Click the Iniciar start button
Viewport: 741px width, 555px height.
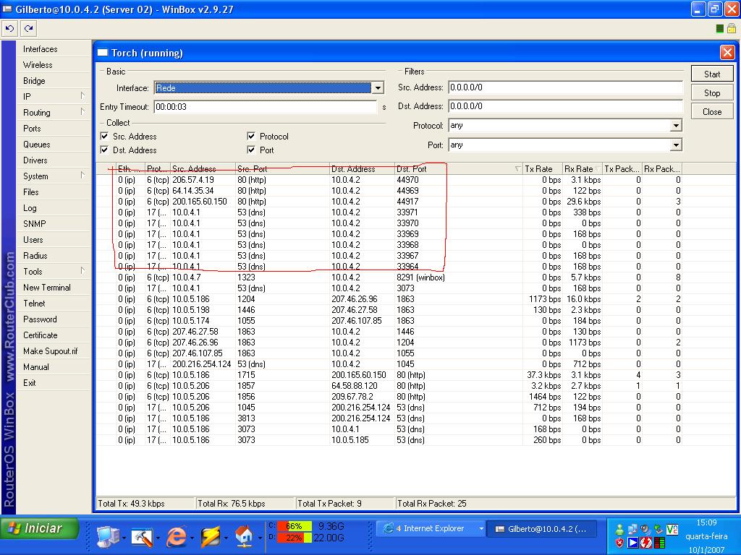tap(40, 528)
